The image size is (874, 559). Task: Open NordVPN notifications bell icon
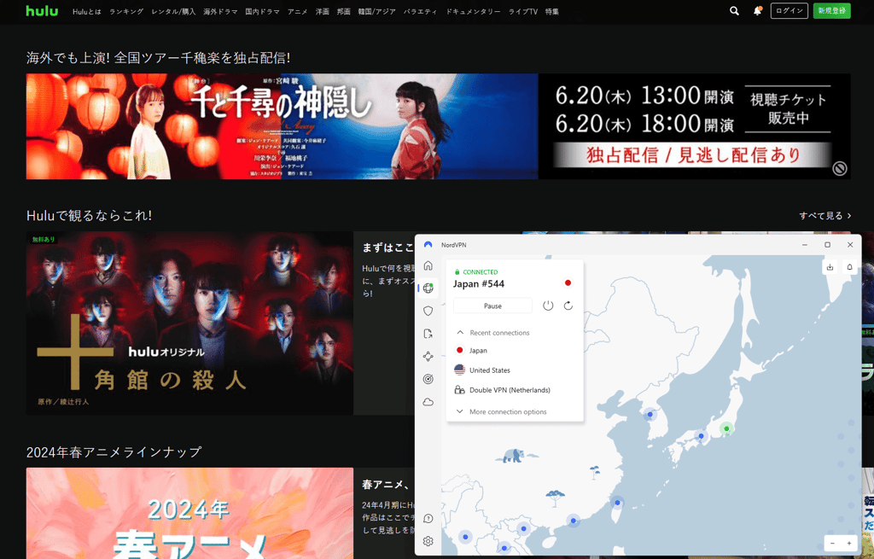(849, 267)
